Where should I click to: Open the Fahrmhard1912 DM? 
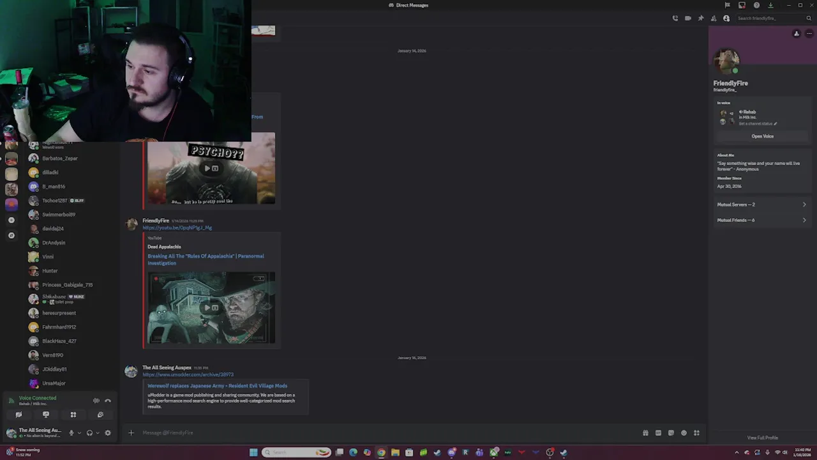click(59, 327)
